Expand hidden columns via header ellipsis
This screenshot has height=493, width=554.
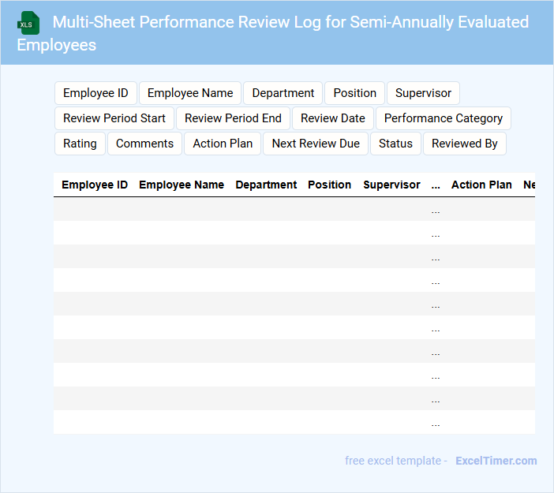(436, 185)
